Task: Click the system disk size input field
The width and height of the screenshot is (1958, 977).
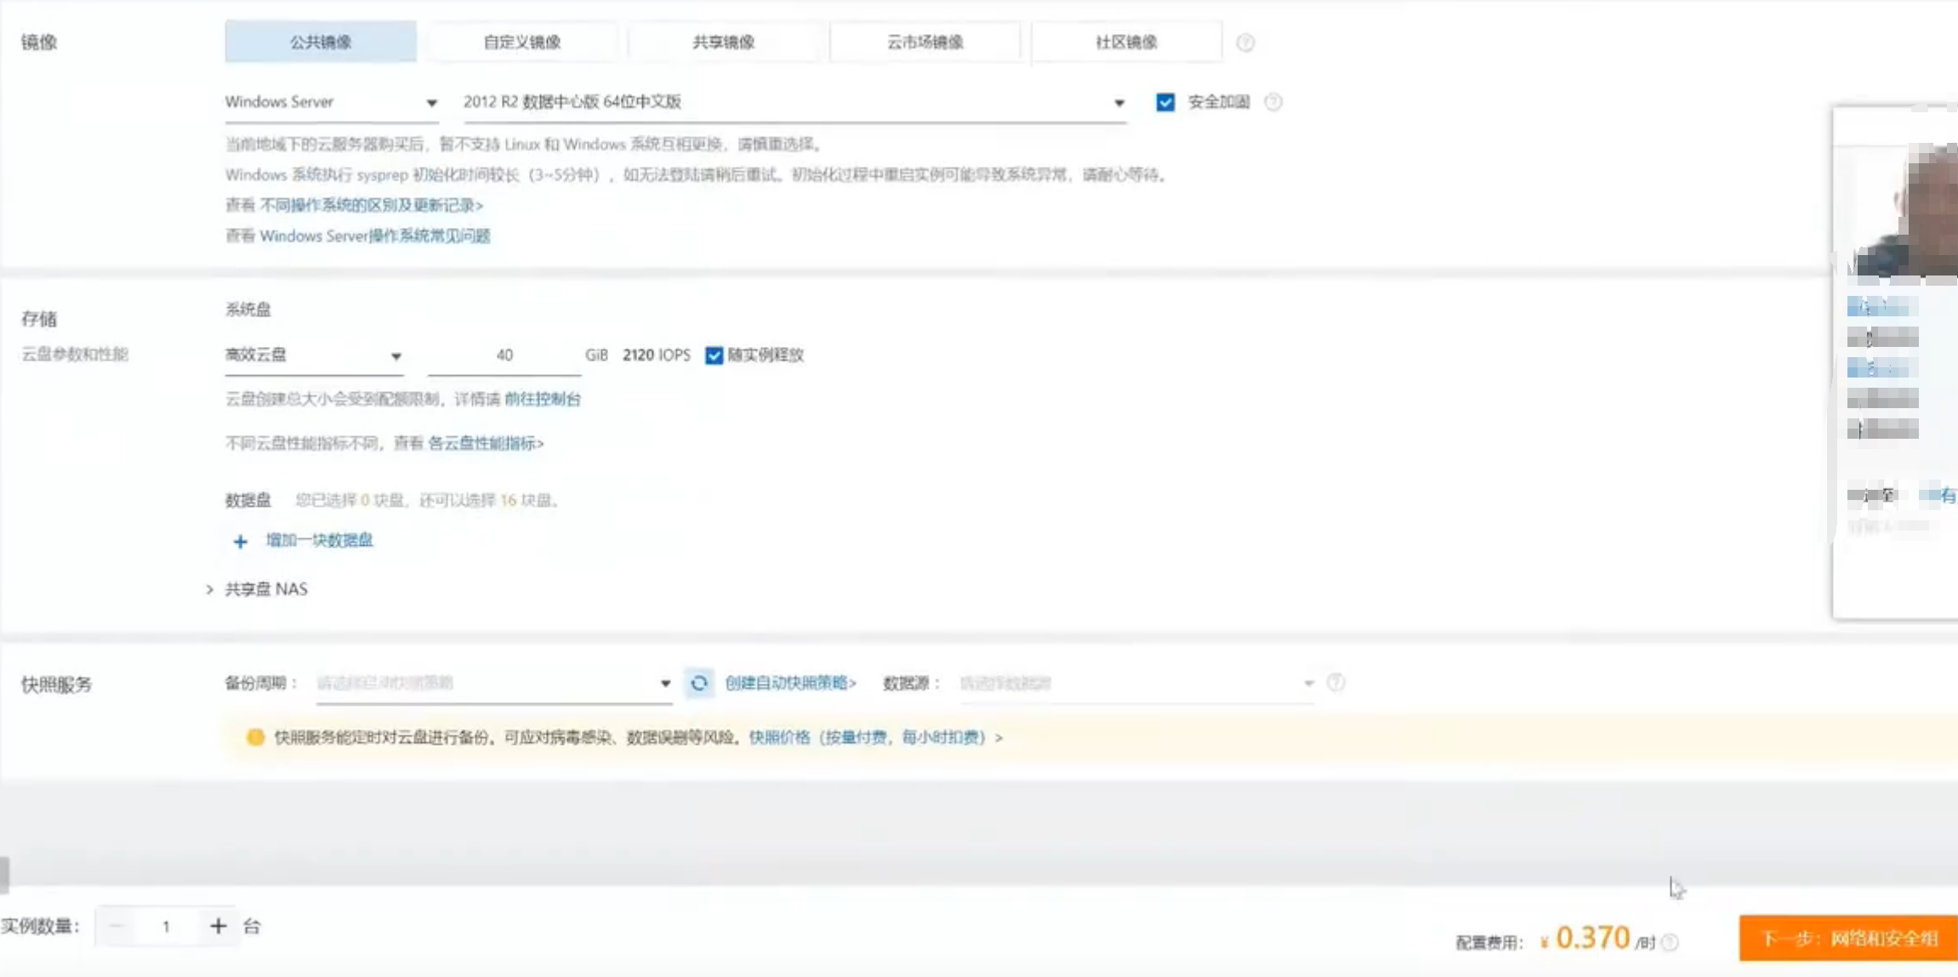Action: 504,355
